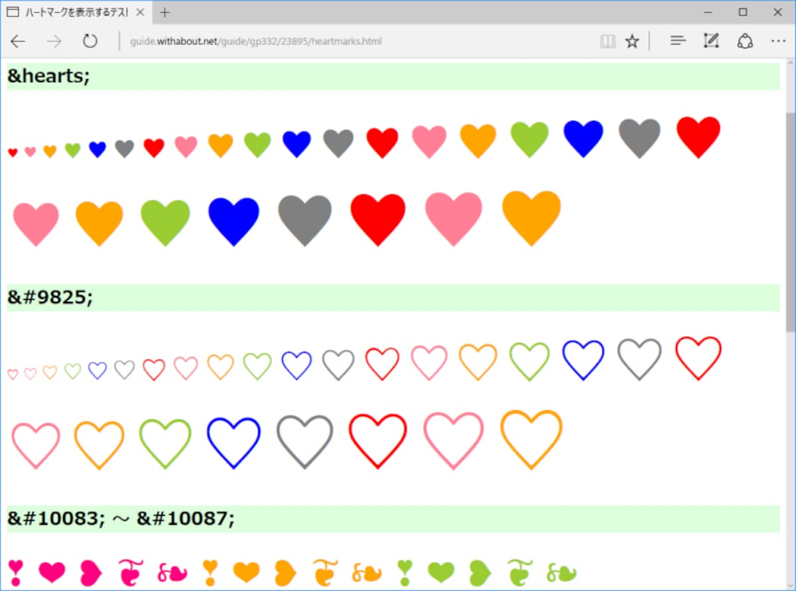This screenshot has height=591, width=796.
Task: Click the magenta rotated heart bullet
Action: [90, 573]
